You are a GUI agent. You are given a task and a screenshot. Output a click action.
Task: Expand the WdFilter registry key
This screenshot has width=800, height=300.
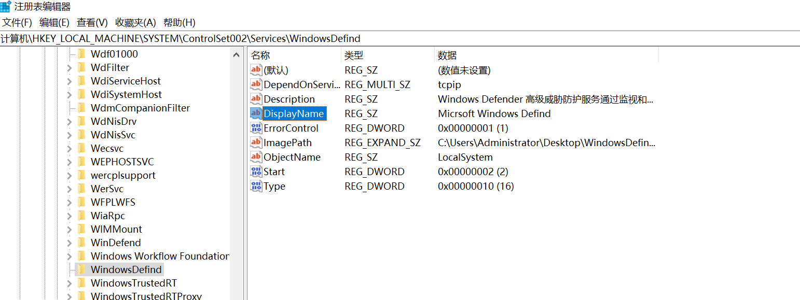pyautogui.click(x=69, y=68)
